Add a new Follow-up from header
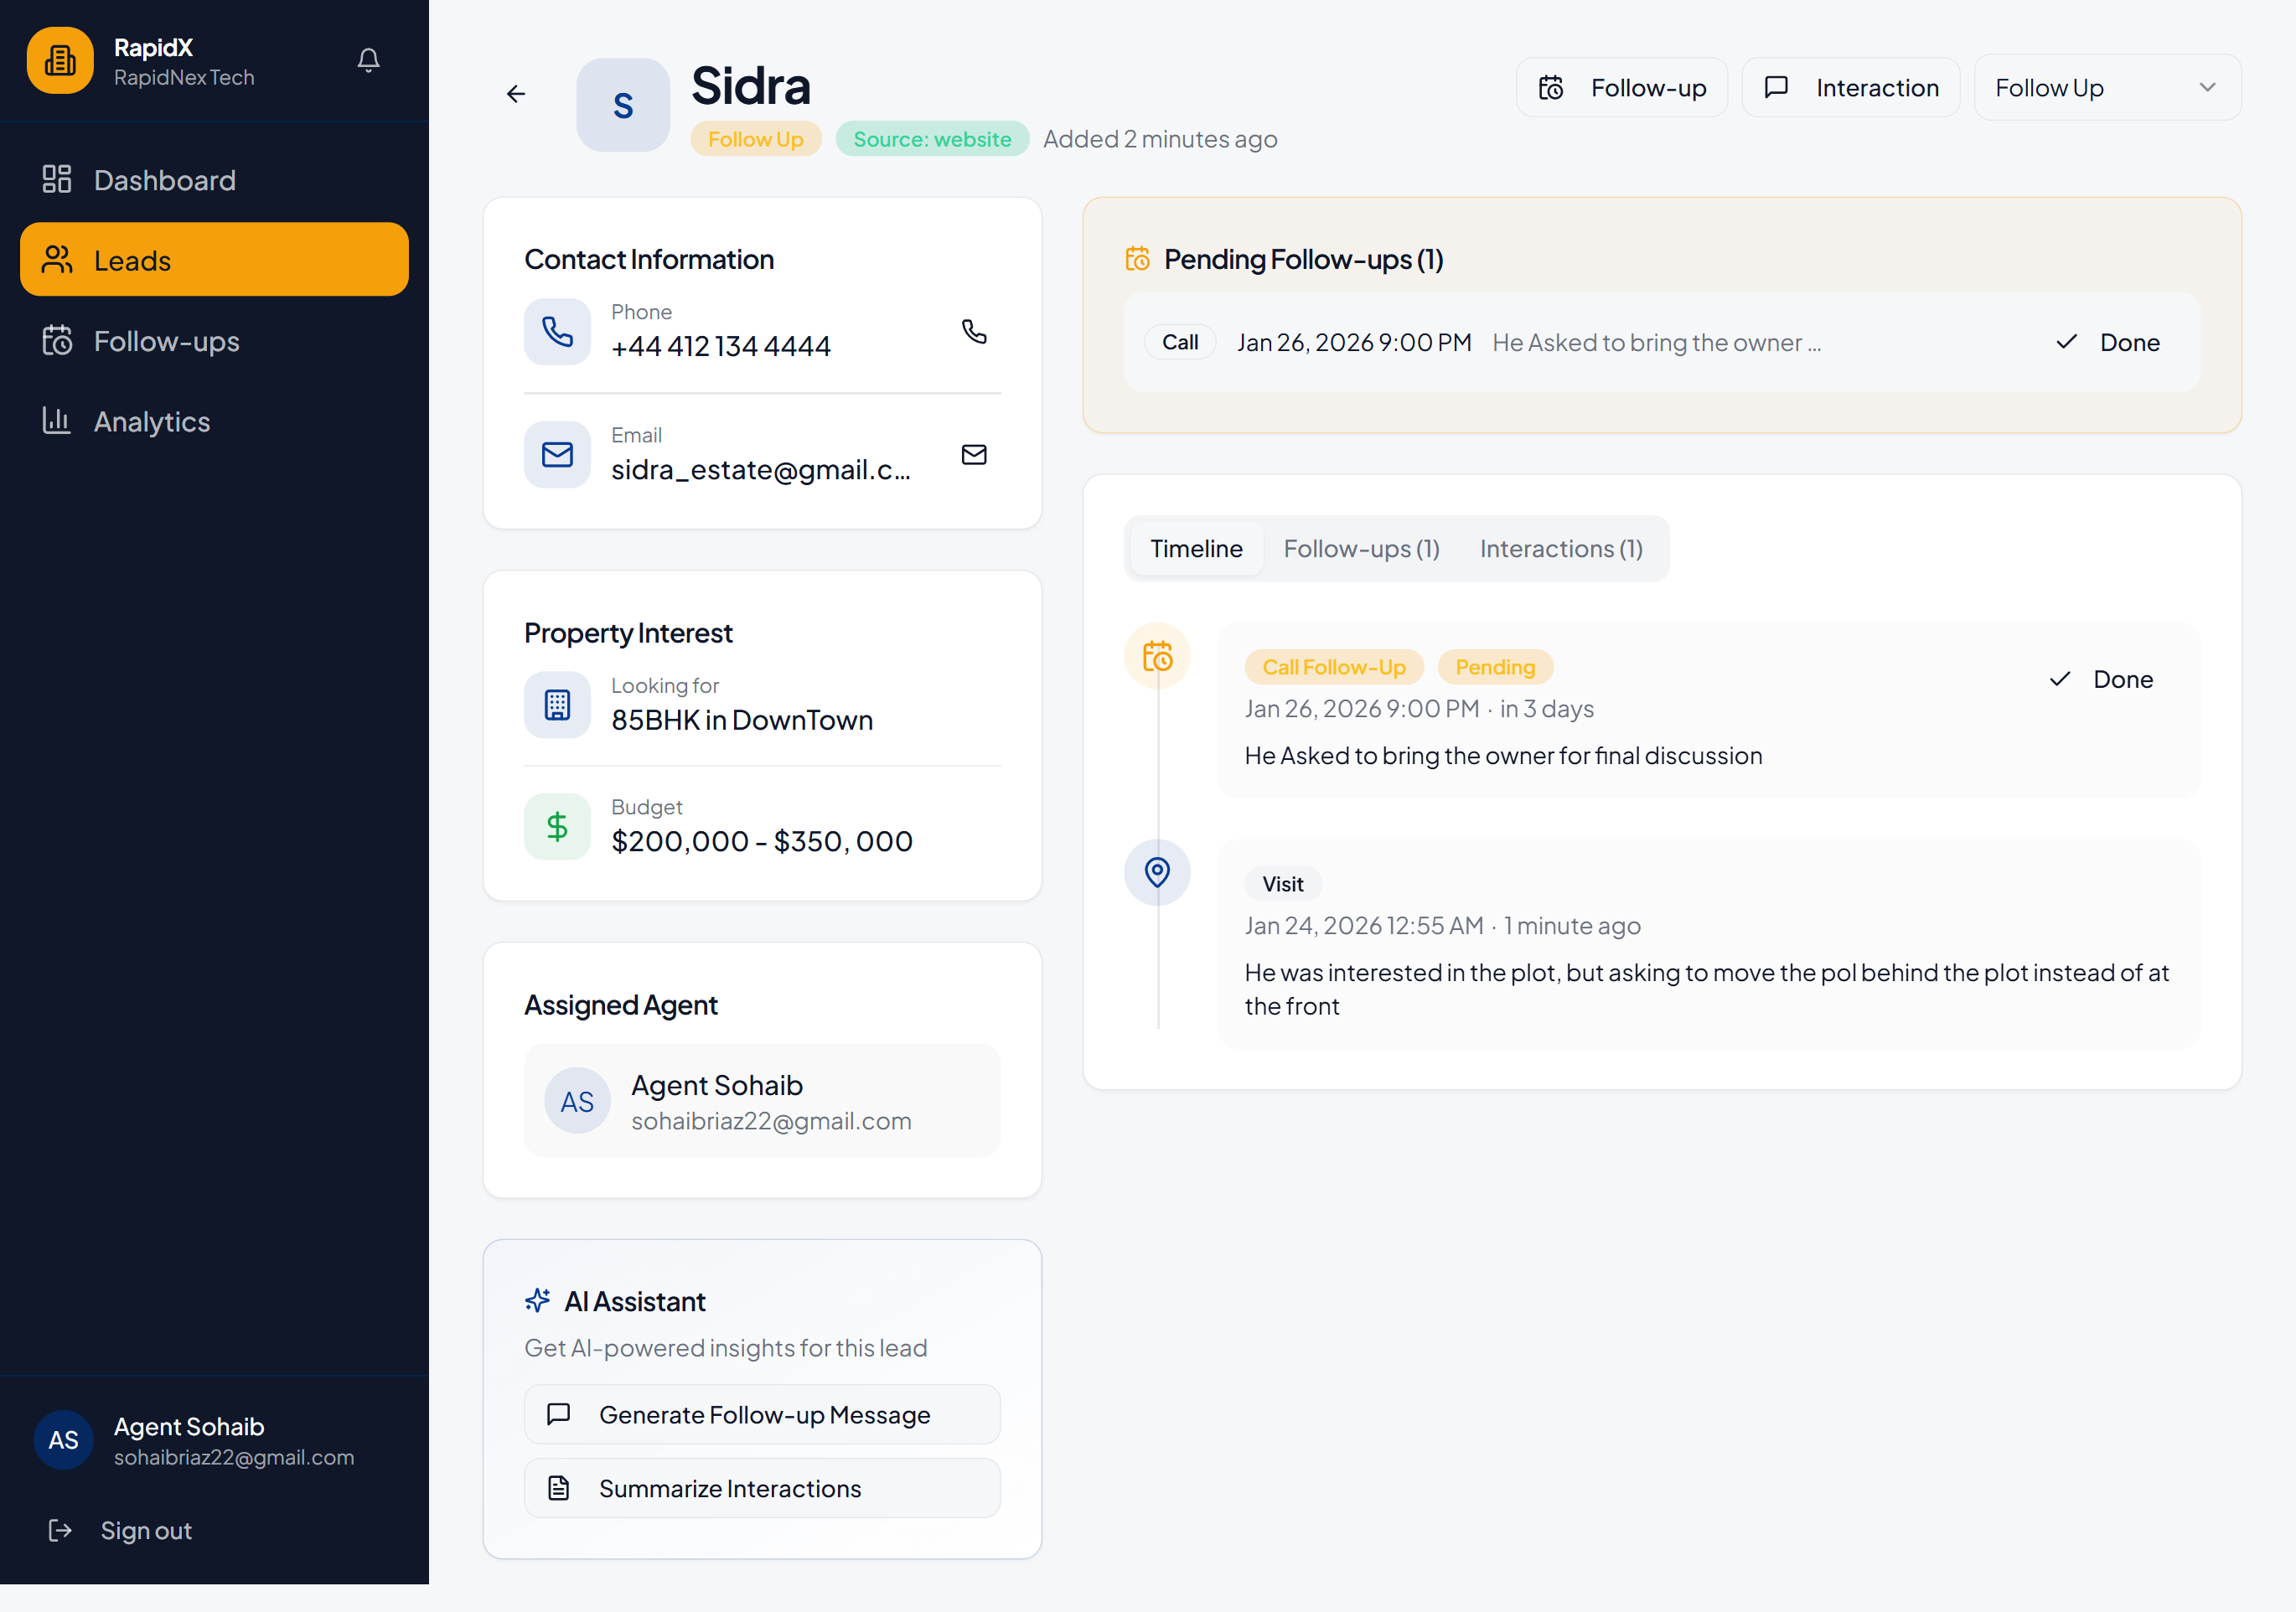The height and width of the screenshot is (1612, 2296). tap(1622, 88)
